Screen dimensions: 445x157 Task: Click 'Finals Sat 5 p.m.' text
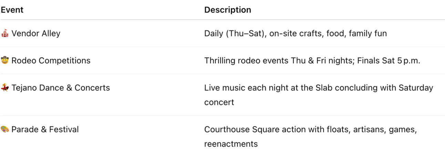tap(389, 61)
